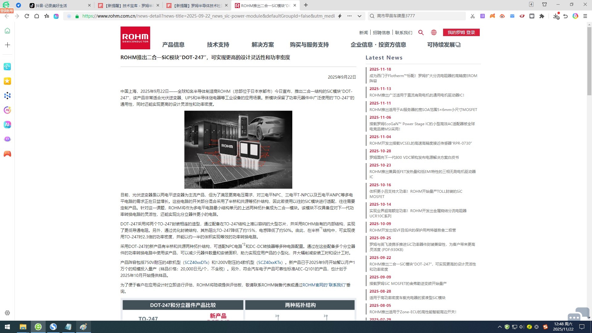Open the 招聘信息 top link
This screenshot has height=333, width=592.
(381, 33)
